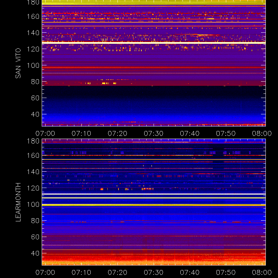This screenshot has width=278, height=278.
Task: Click Learmonth plot's 100 frequency label
Action: click(33, 204)
